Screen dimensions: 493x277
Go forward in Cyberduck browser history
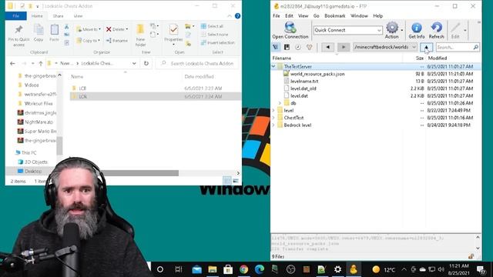[x=344, y=47]
